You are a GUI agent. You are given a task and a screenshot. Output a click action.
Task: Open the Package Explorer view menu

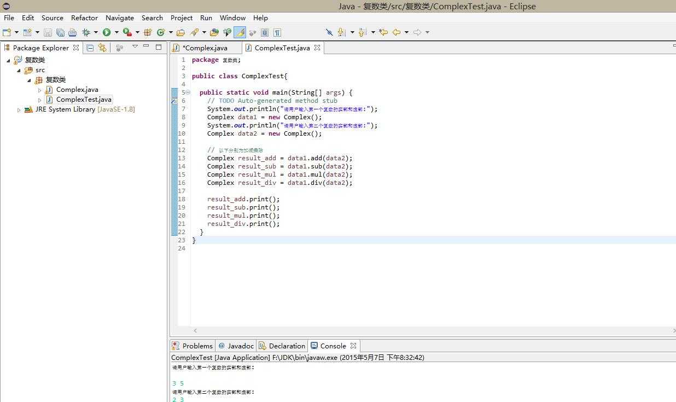point(135,47)
